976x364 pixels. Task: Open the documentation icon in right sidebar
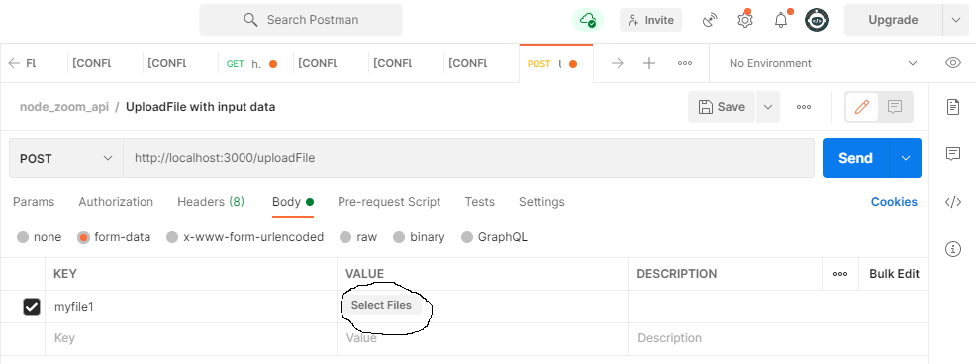coord(953,107)
